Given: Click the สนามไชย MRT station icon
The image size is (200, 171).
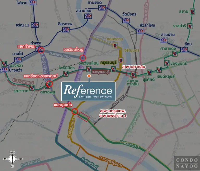Looking at the screenshot, I should point(88,16).
